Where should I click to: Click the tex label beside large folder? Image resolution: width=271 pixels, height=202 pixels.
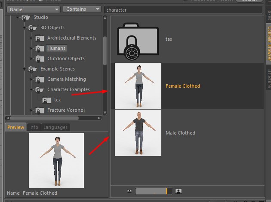click(x=169, y=39)
